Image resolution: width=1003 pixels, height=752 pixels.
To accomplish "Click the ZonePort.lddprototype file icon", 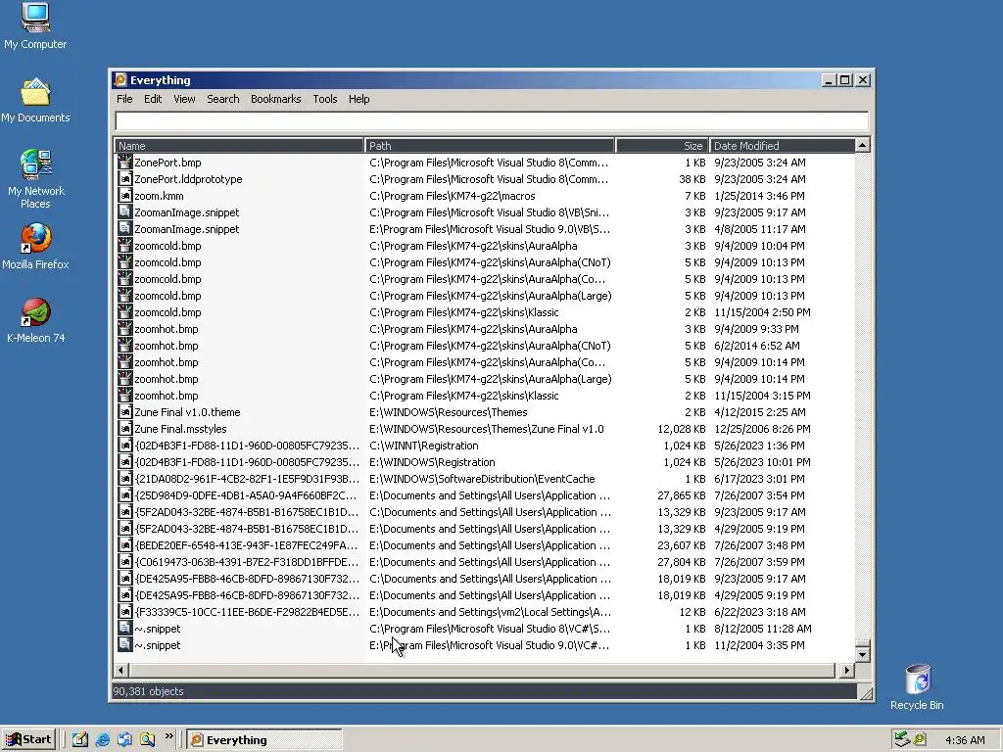I will tap(125, 179).
